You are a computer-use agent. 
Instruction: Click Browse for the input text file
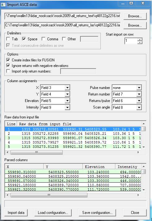(x=135, y=16)
